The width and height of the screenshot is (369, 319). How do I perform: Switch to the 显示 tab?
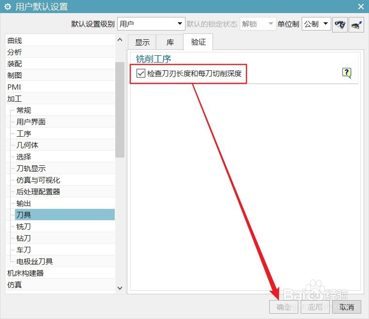(142, 42)
